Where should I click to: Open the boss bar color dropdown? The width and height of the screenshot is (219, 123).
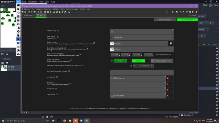137,66
